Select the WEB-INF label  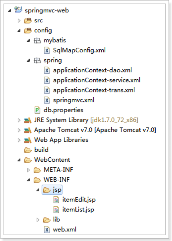tap(56, 180)
